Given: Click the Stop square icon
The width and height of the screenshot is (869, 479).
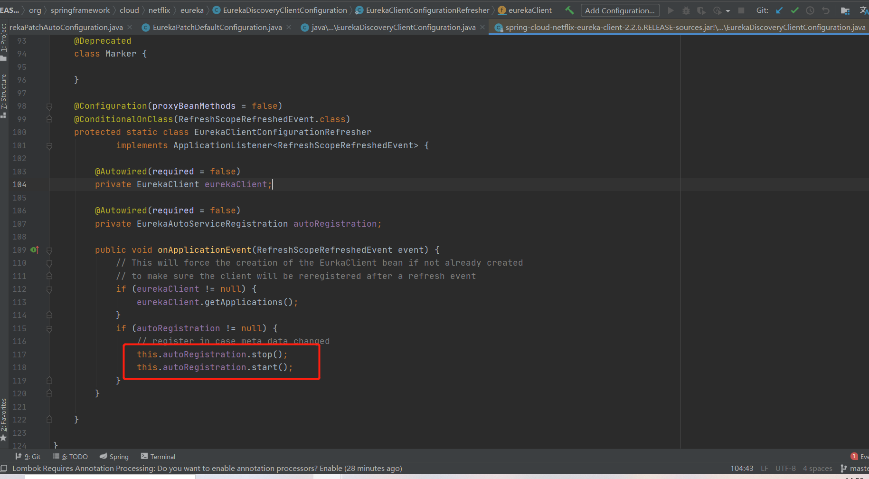Looking at the screenshot, I should (741, 10).
